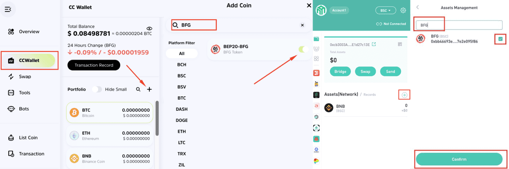Collapse the sidebar menu icon
This screenshot has height=169, width=509.
[x=8, y=9]
